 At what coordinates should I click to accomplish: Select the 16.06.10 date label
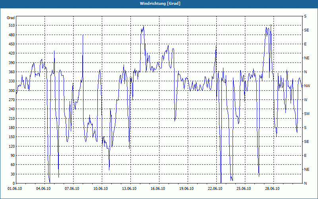pos(158,189)
